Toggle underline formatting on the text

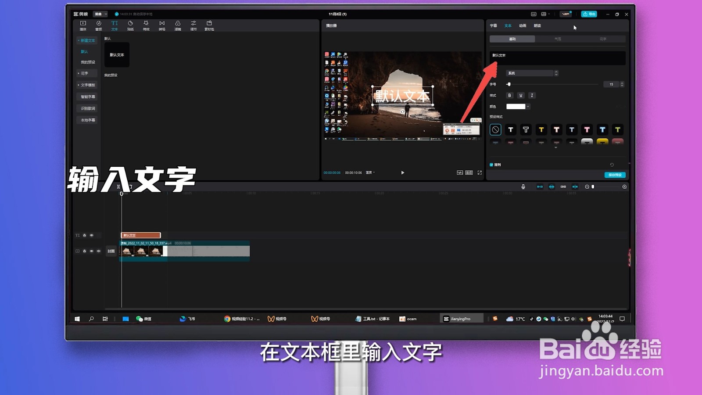tap(521, 95)
